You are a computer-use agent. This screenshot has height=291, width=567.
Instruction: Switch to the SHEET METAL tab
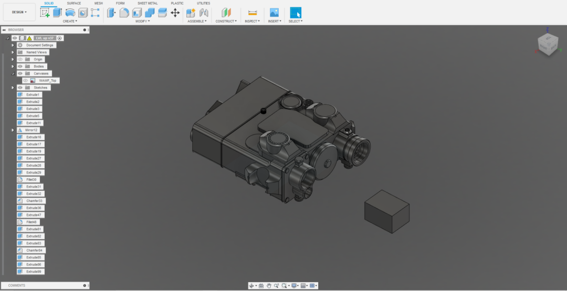pyautogui.click(x=148, y=3)
